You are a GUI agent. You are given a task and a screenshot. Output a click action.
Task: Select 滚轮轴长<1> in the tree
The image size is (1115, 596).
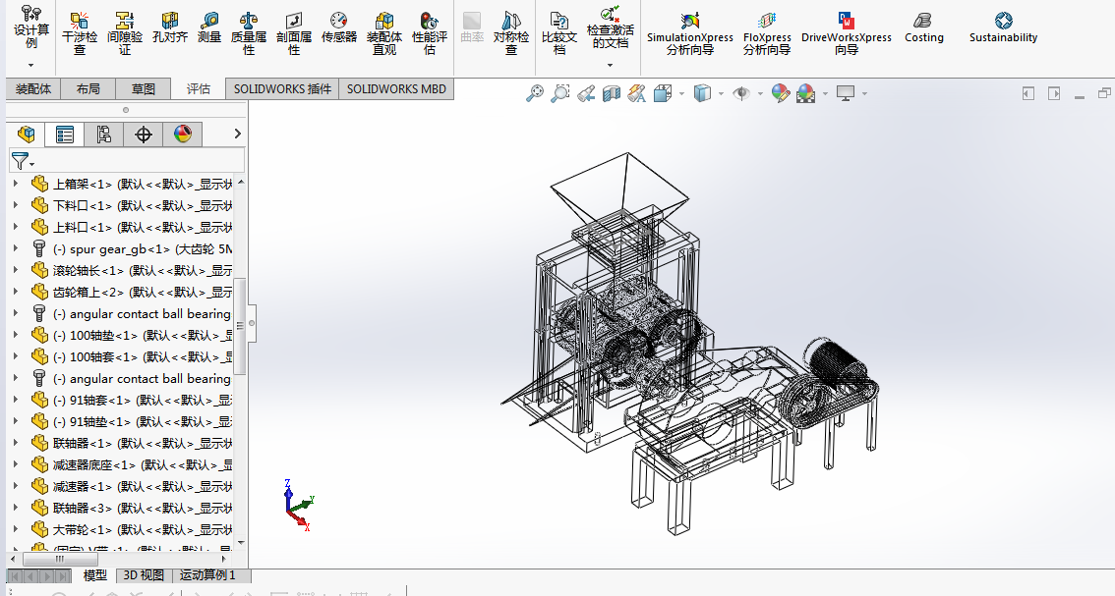(x=143, y=271)
